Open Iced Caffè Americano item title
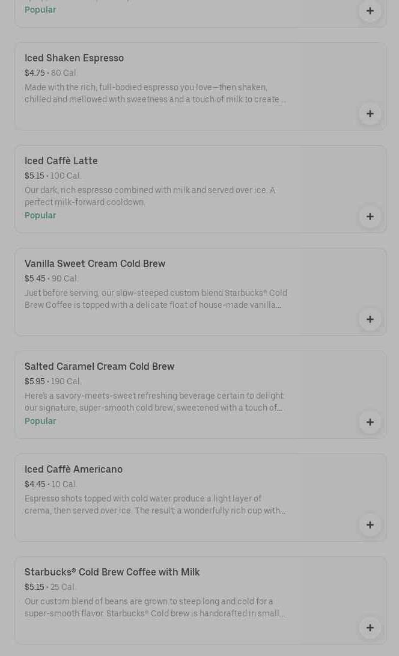 (73, 469)
